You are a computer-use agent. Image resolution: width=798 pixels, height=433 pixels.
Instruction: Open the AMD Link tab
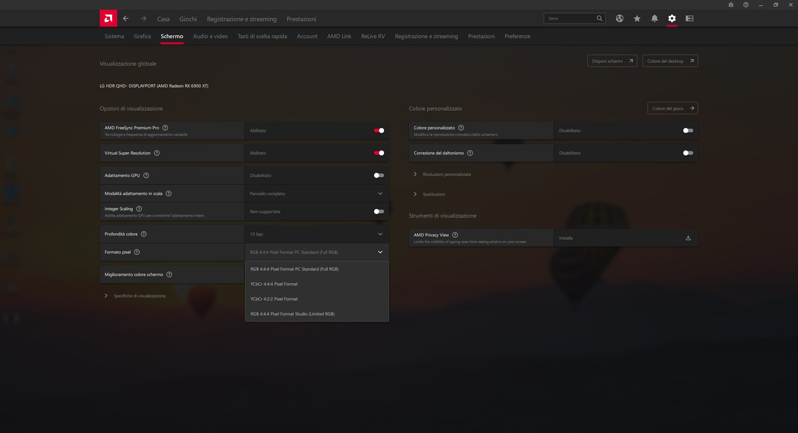click(x=339, y=36)
